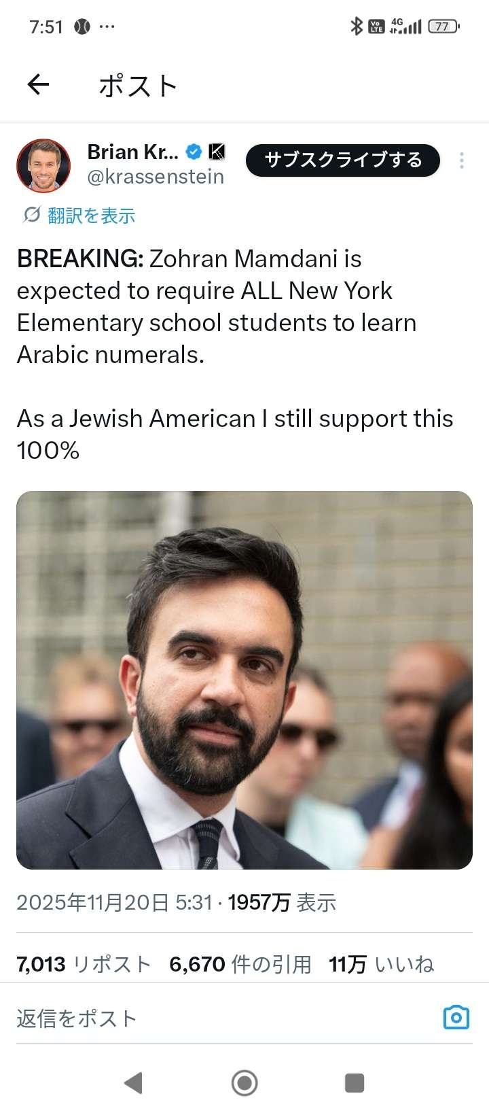View the 7,013 リポスト list
The height and width of the screenshot is (1115, 489).
click(84, 964)
